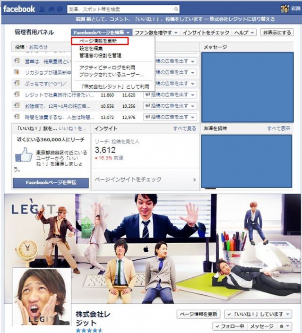
Task: Click the reach value 3,612
Action: click(105, 150)
